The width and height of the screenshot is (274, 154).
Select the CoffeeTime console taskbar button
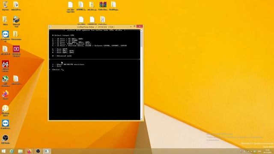click(47, 151)
